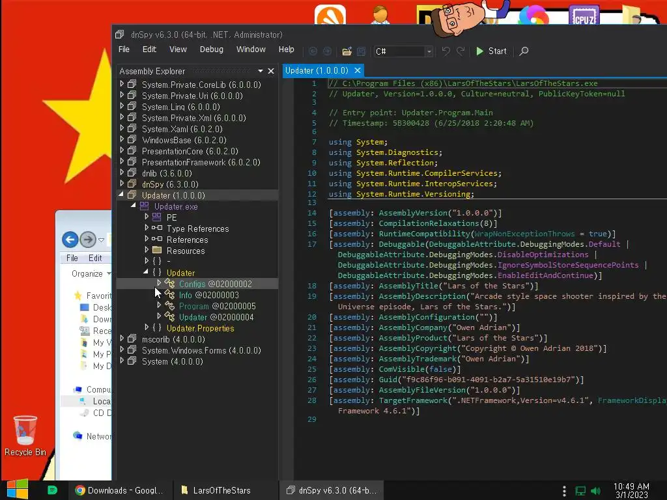The image size is (667, 500).
Task: Expand the PE node
Action: 147,216
